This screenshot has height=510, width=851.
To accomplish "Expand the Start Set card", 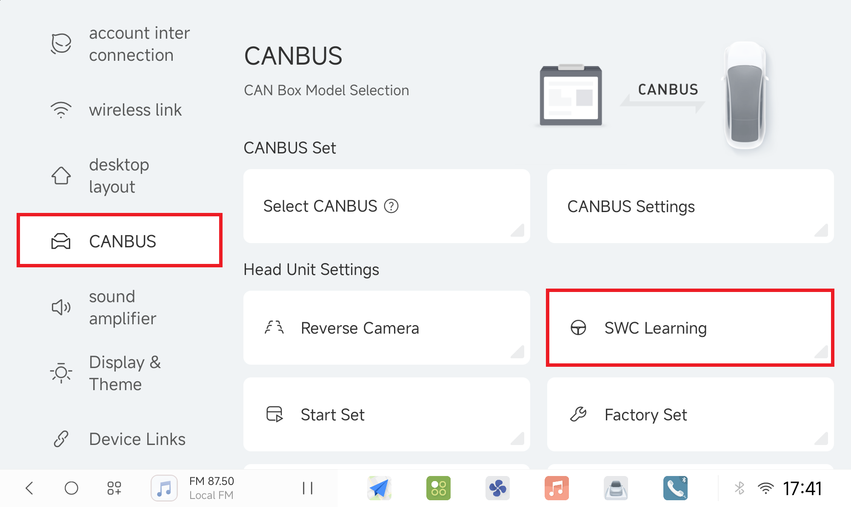I will pyautogui.click(x=386, y=415).
